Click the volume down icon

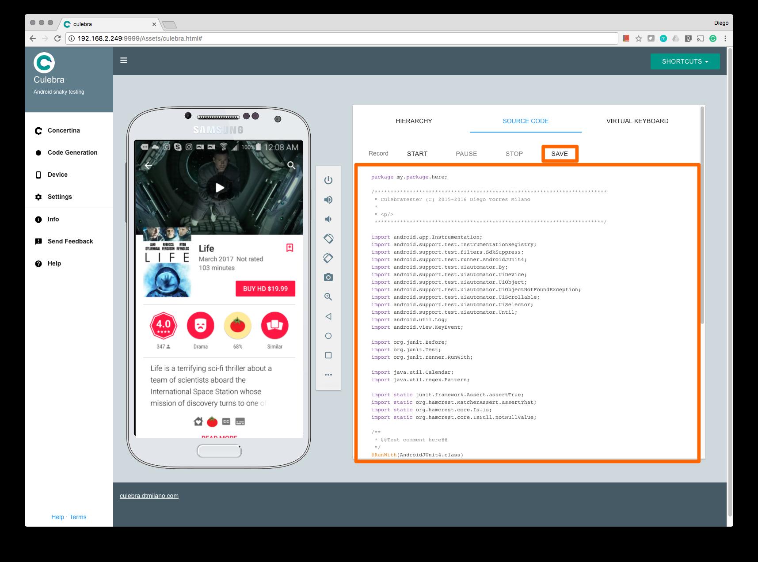[x=328, y=219]
